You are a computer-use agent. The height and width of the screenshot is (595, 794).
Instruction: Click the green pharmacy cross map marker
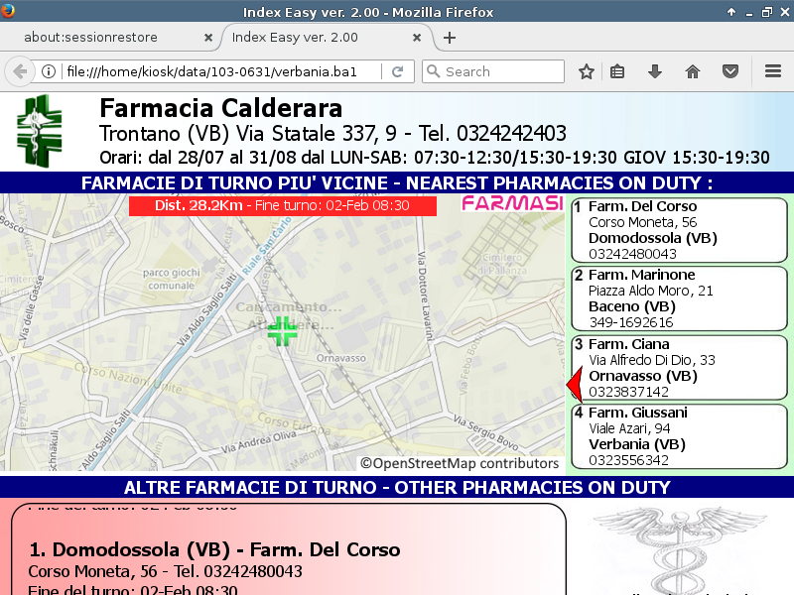coord(283,332)
